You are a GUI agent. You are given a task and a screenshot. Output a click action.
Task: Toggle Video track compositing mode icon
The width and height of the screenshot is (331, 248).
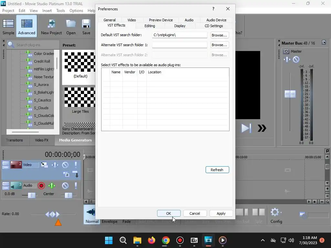click(x=66, y=174)
